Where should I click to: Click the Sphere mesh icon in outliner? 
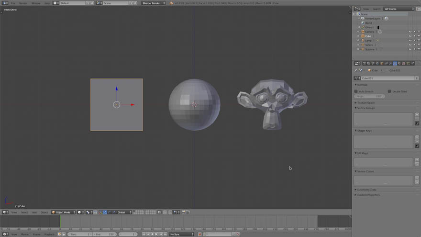(363, 45)
